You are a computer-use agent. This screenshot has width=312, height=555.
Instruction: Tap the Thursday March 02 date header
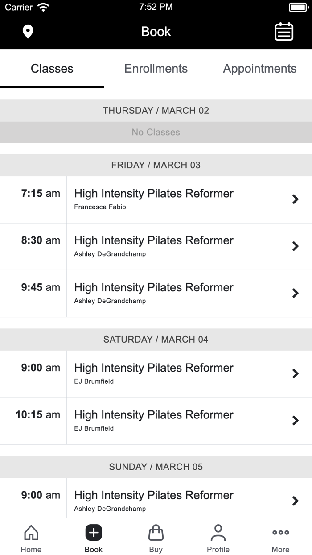(156, 111)
